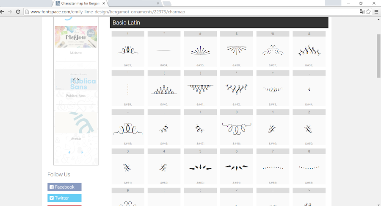Go to next ad with right arrow
This screenshot has height=206, width=381.
tap(82, 152)
